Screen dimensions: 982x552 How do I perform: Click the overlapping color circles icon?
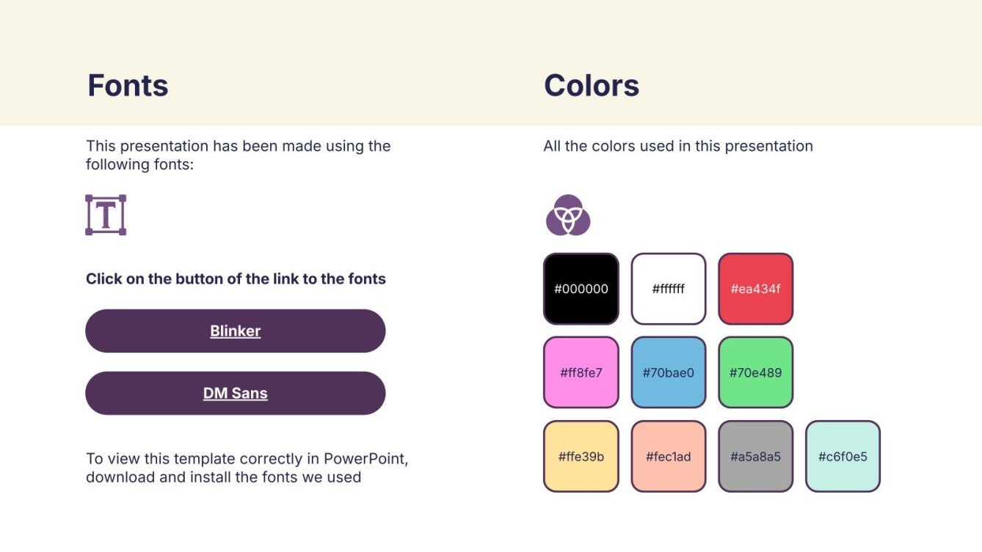coord(568,216)
